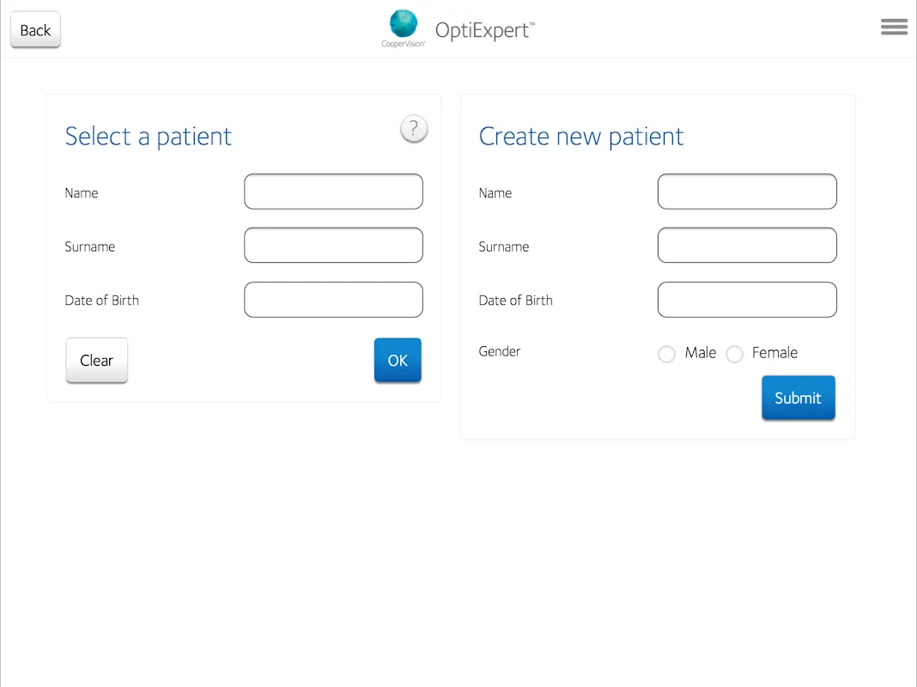Confirm patient selection with OK
Image resolution: width=917 pixels, height=687 pixels.
click(398, 360)
